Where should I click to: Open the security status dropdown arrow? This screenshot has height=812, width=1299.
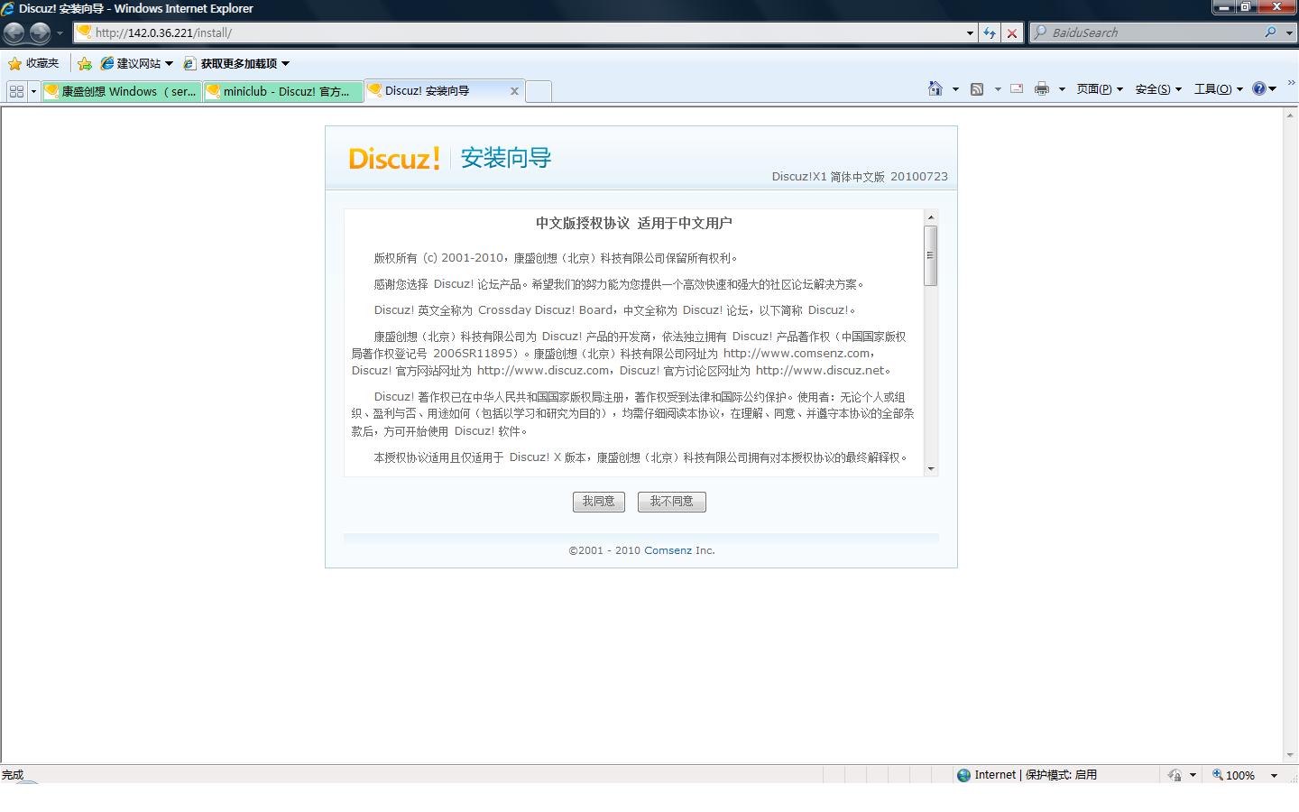[x=1193, y=775]
